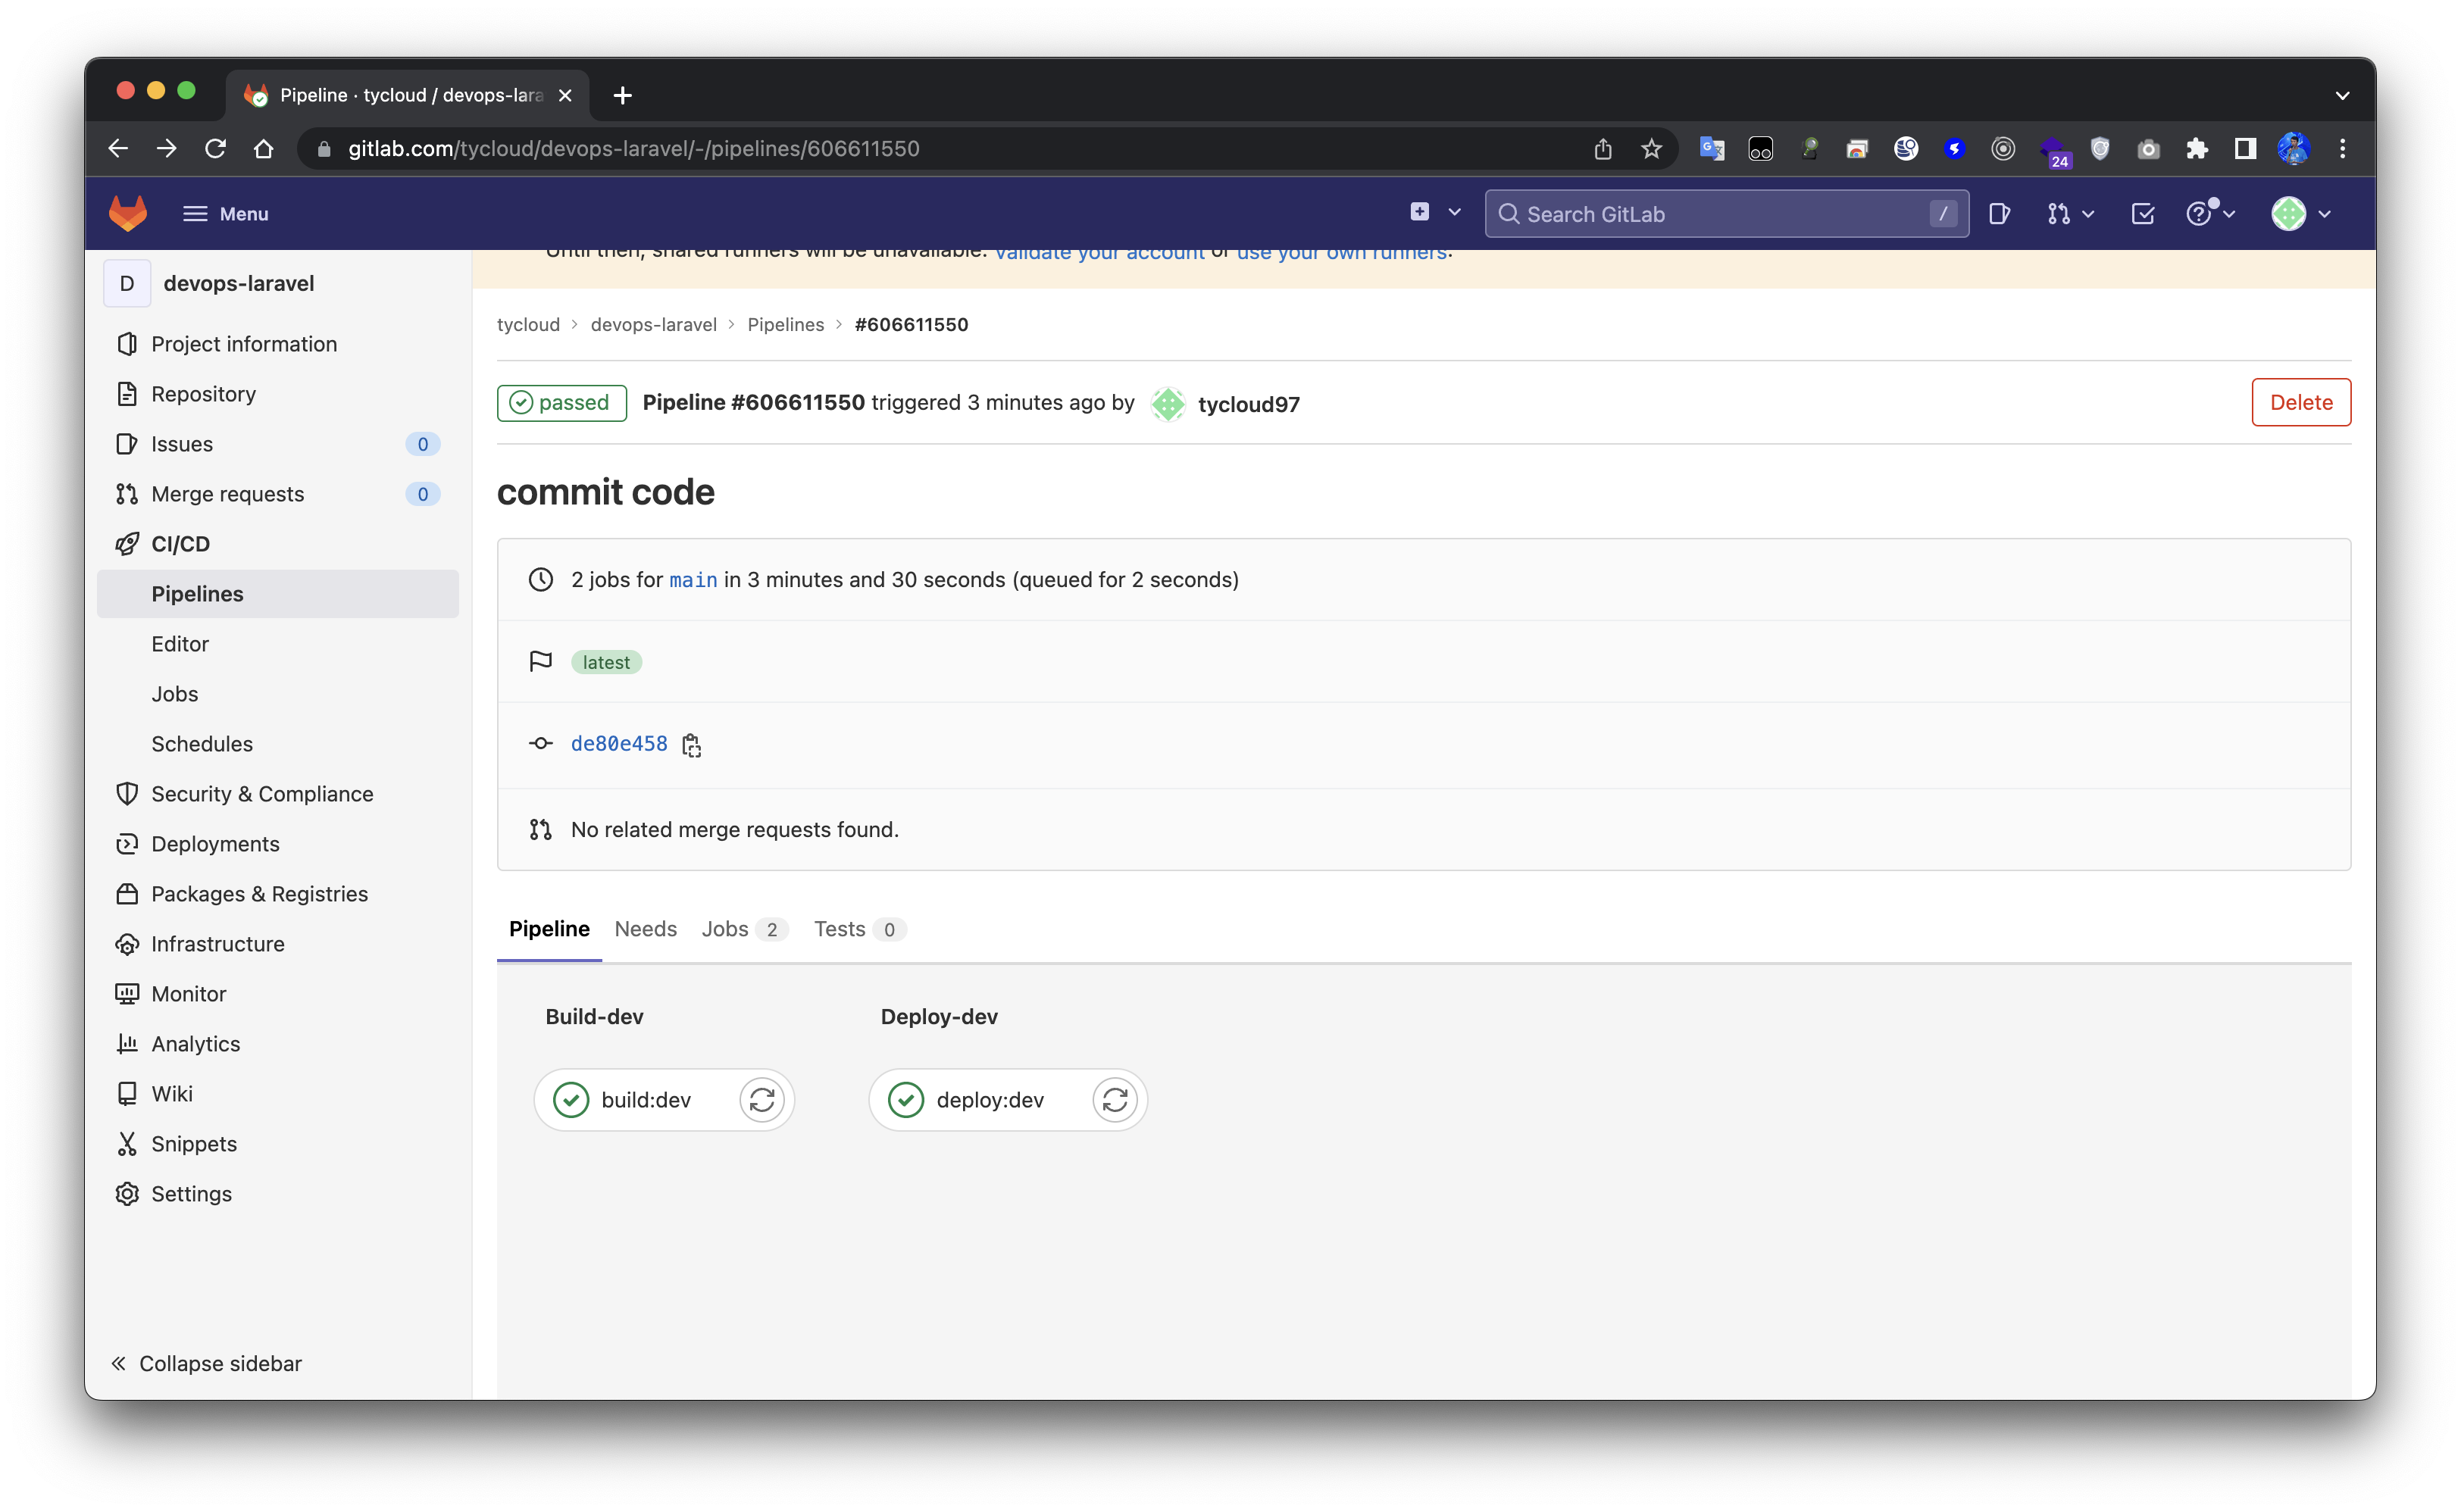The width and height of the screenshot is (2461, 1512).
Task: Open the Issues icon in top navbar
Action: pos(1999,213)
